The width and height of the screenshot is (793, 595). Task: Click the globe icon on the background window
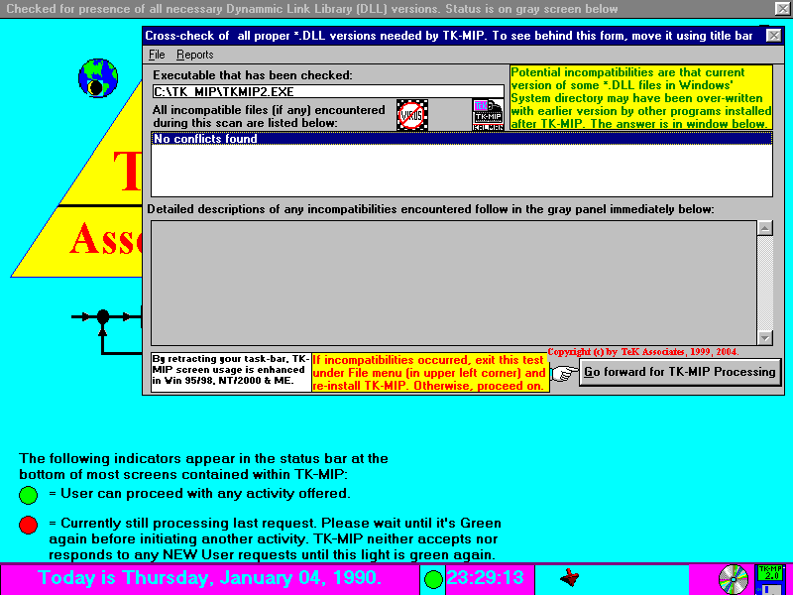click(98, 78)
